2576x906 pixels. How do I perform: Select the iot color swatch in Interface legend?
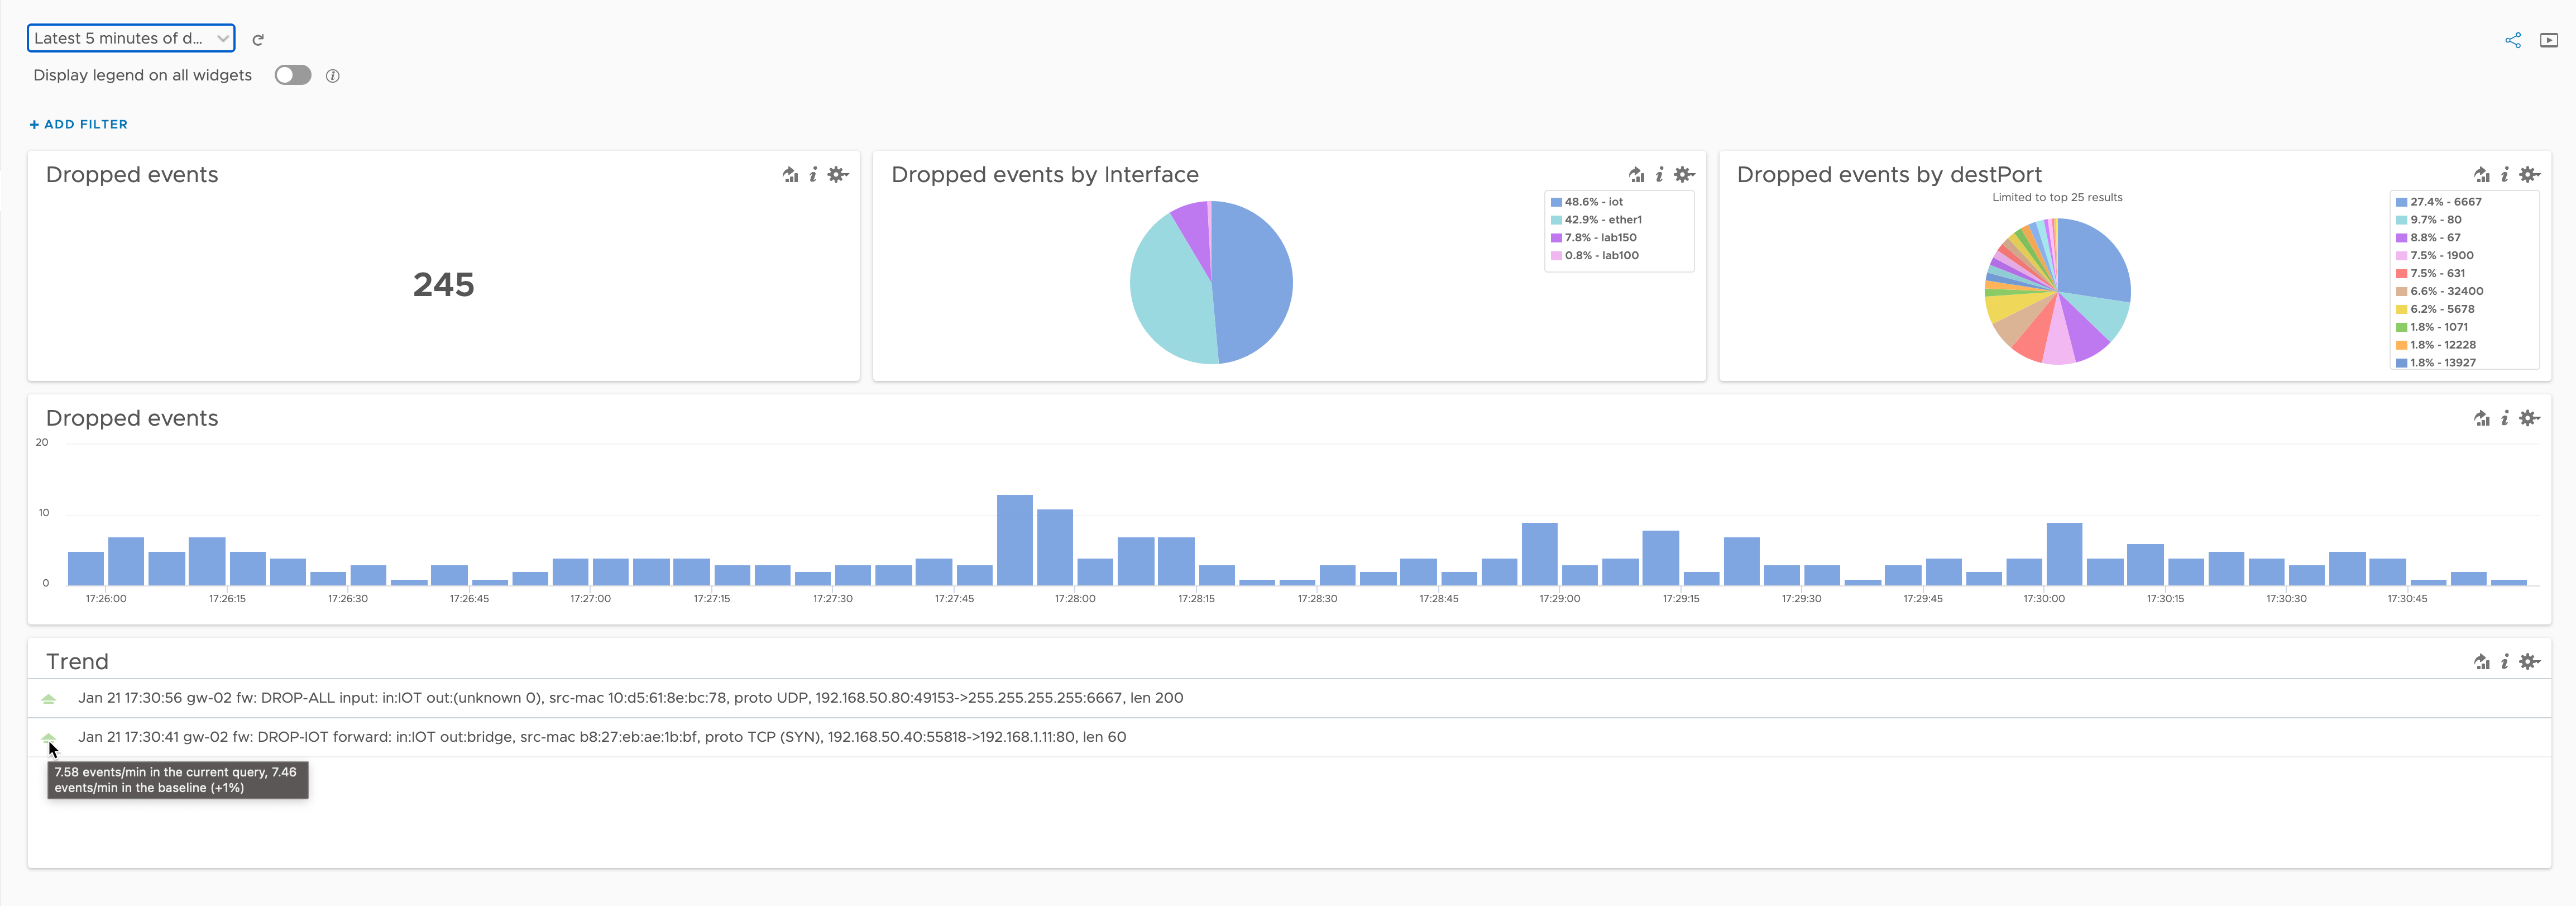point(1556,202)
